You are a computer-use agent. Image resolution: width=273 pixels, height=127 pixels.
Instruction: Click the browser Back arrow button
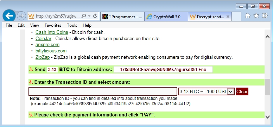click(x=9, y=16)
